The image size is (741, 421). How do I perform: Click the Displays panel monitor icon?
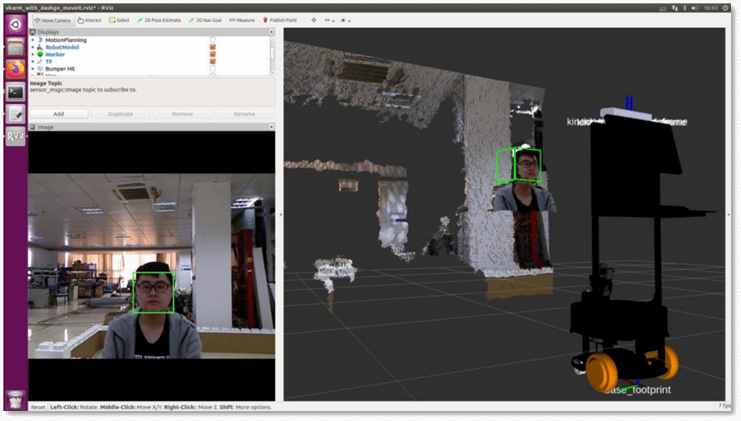pos(33,32)
